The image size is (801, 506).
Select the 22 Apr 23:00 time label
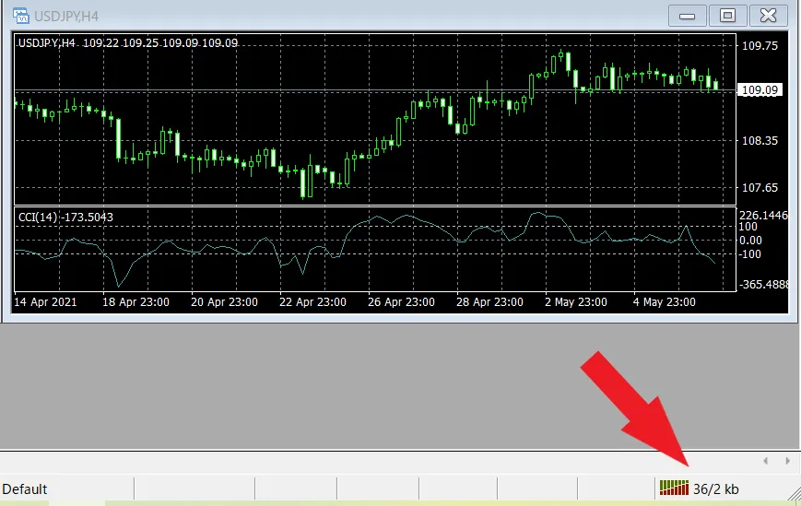pyautogui.click(x=313, y=302)
